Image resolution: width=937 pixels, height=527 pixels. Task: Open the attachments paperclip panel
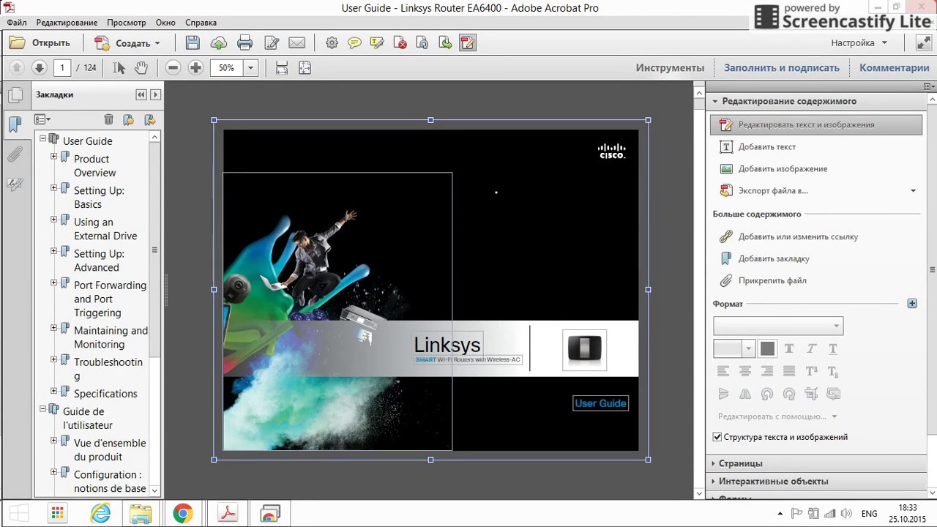click(15, 154)
